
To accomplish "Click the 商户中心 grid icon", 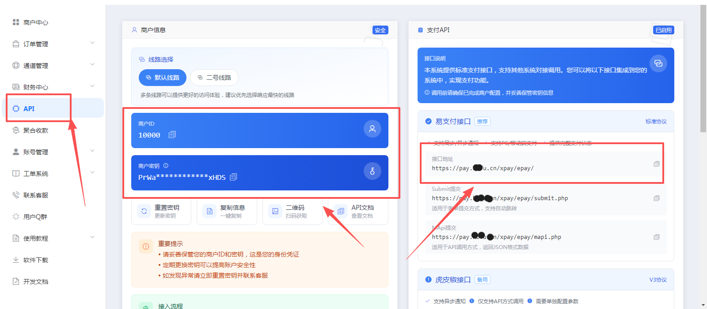I will (x=16, y=22).
